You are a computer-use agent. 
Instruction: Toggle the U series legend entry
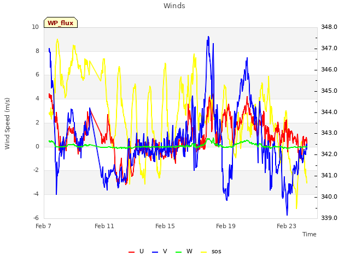(136, 251)
